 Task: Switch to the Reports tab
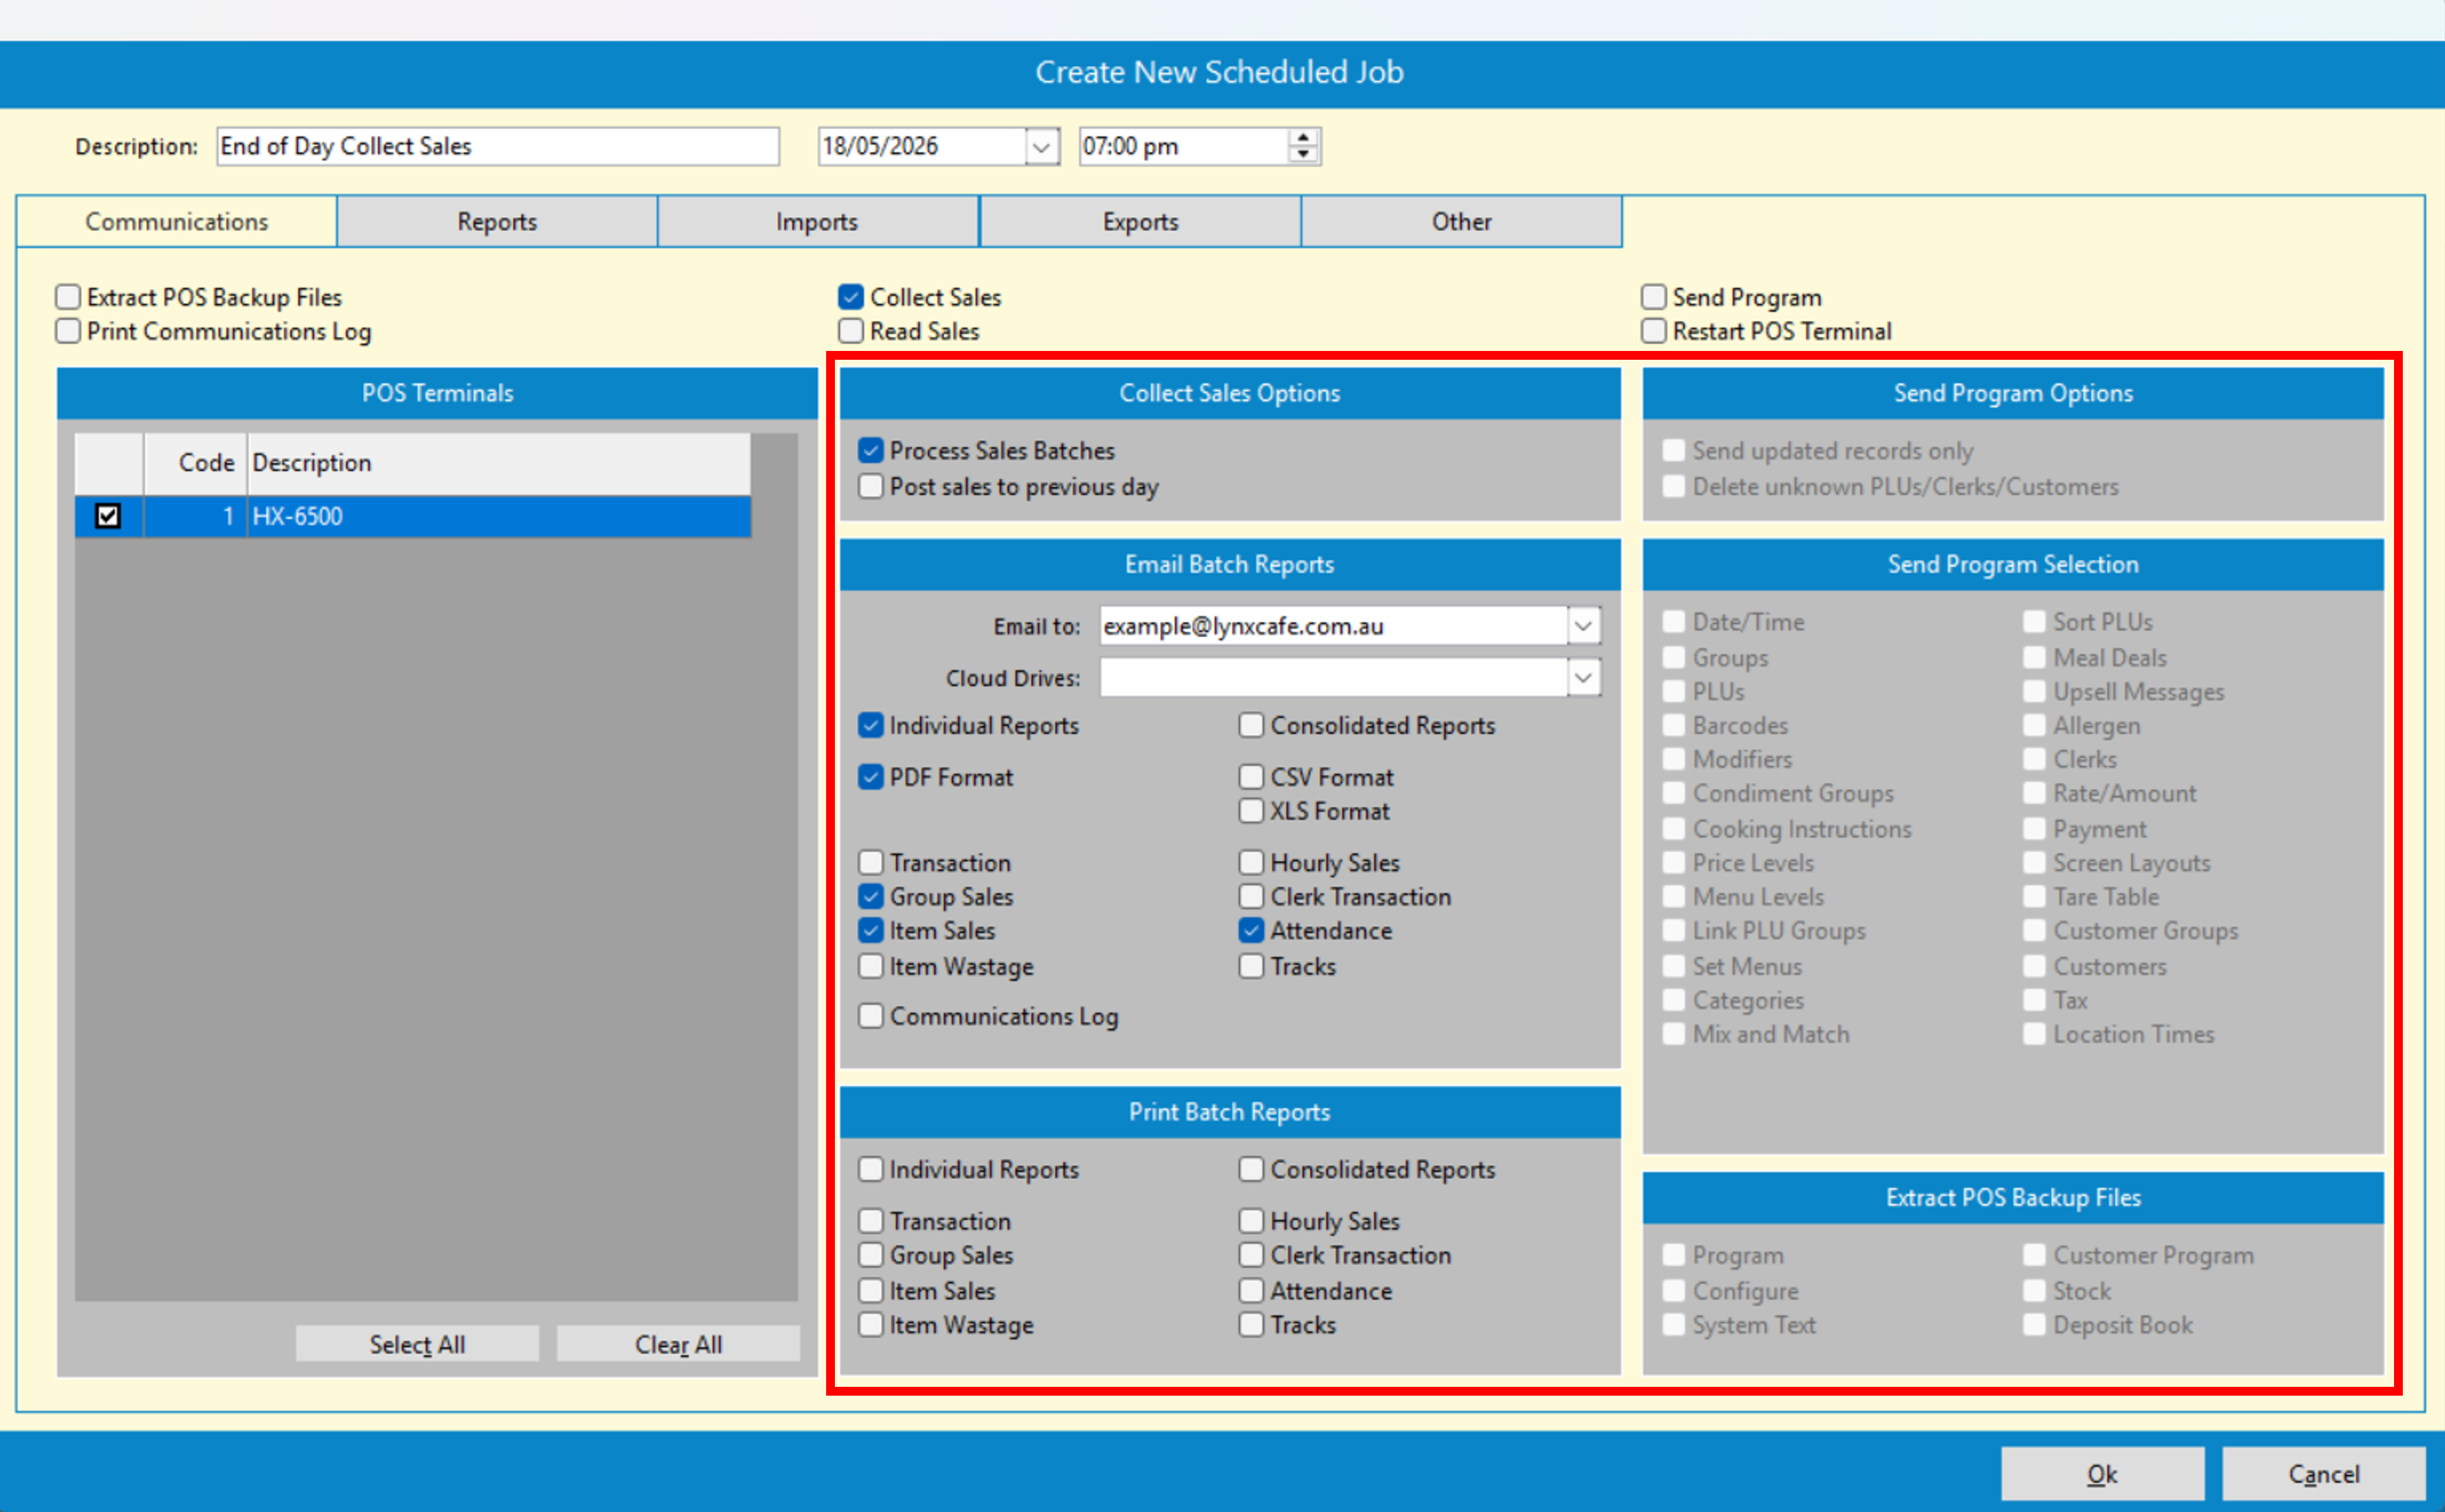click(x=497, y=222)
